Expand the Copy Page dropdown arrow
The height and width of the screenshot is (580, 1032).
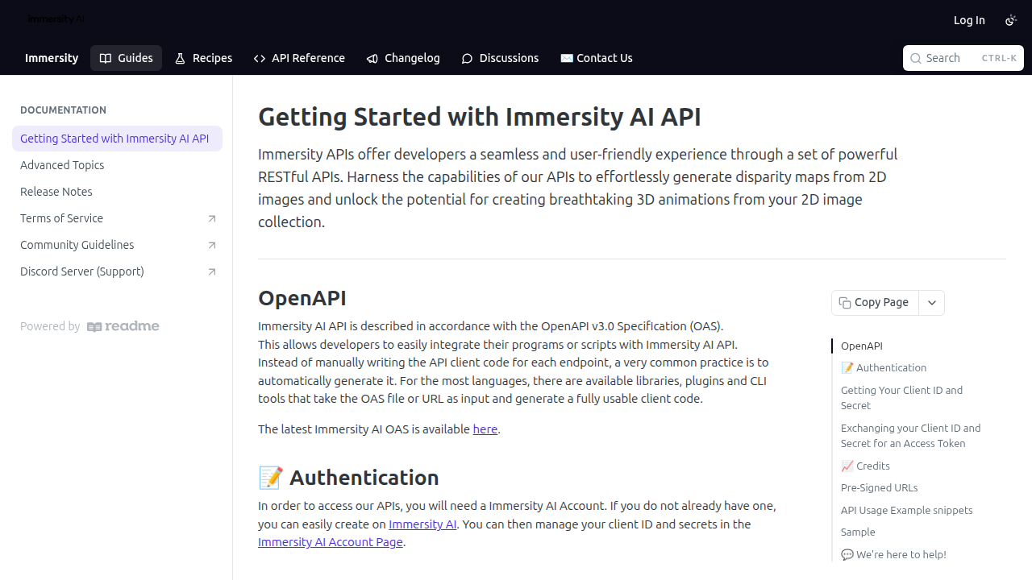932,303
